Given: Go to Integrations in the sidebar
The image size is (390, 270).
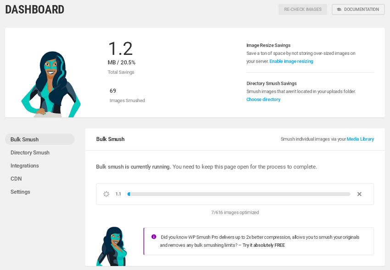Looking at the screenshot, I should [25, 166].
